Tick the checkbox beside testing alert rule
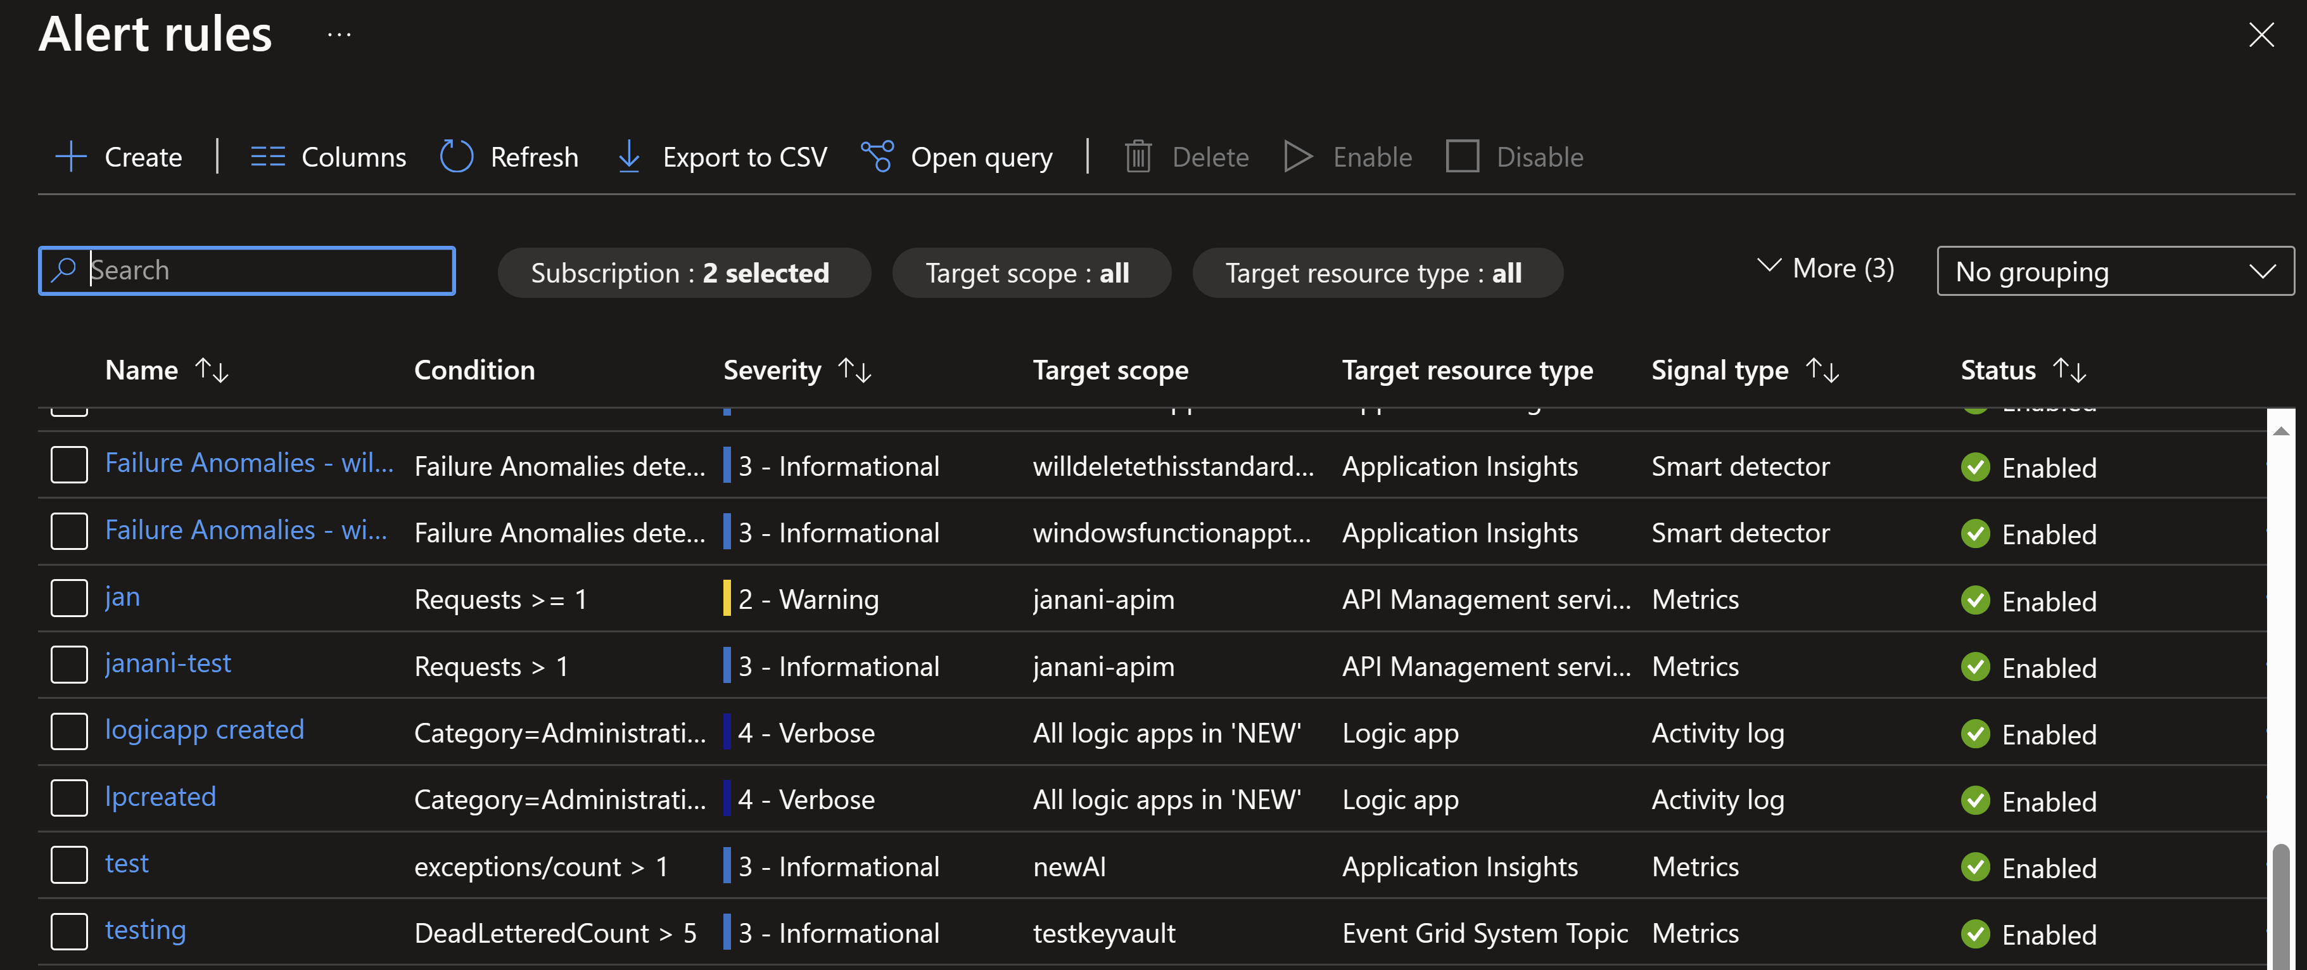Image resolution: width=2307 pixels, height=970 pixels. (69, 931)
